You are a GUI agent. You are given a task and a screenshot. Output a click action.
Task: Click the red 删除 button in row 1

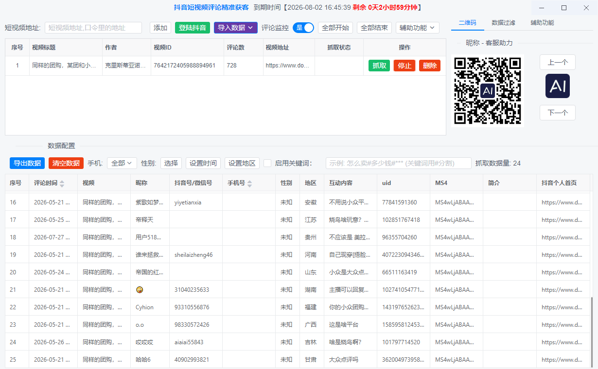430,66
